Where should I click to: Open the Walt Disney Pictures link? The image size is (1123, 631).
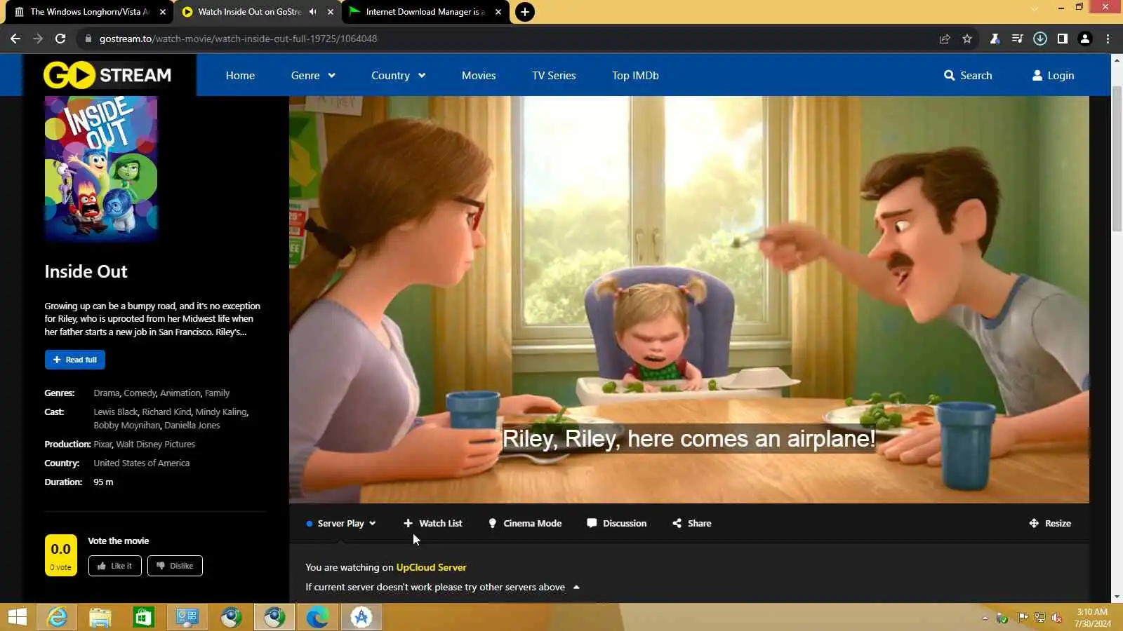tap(156, 445)
